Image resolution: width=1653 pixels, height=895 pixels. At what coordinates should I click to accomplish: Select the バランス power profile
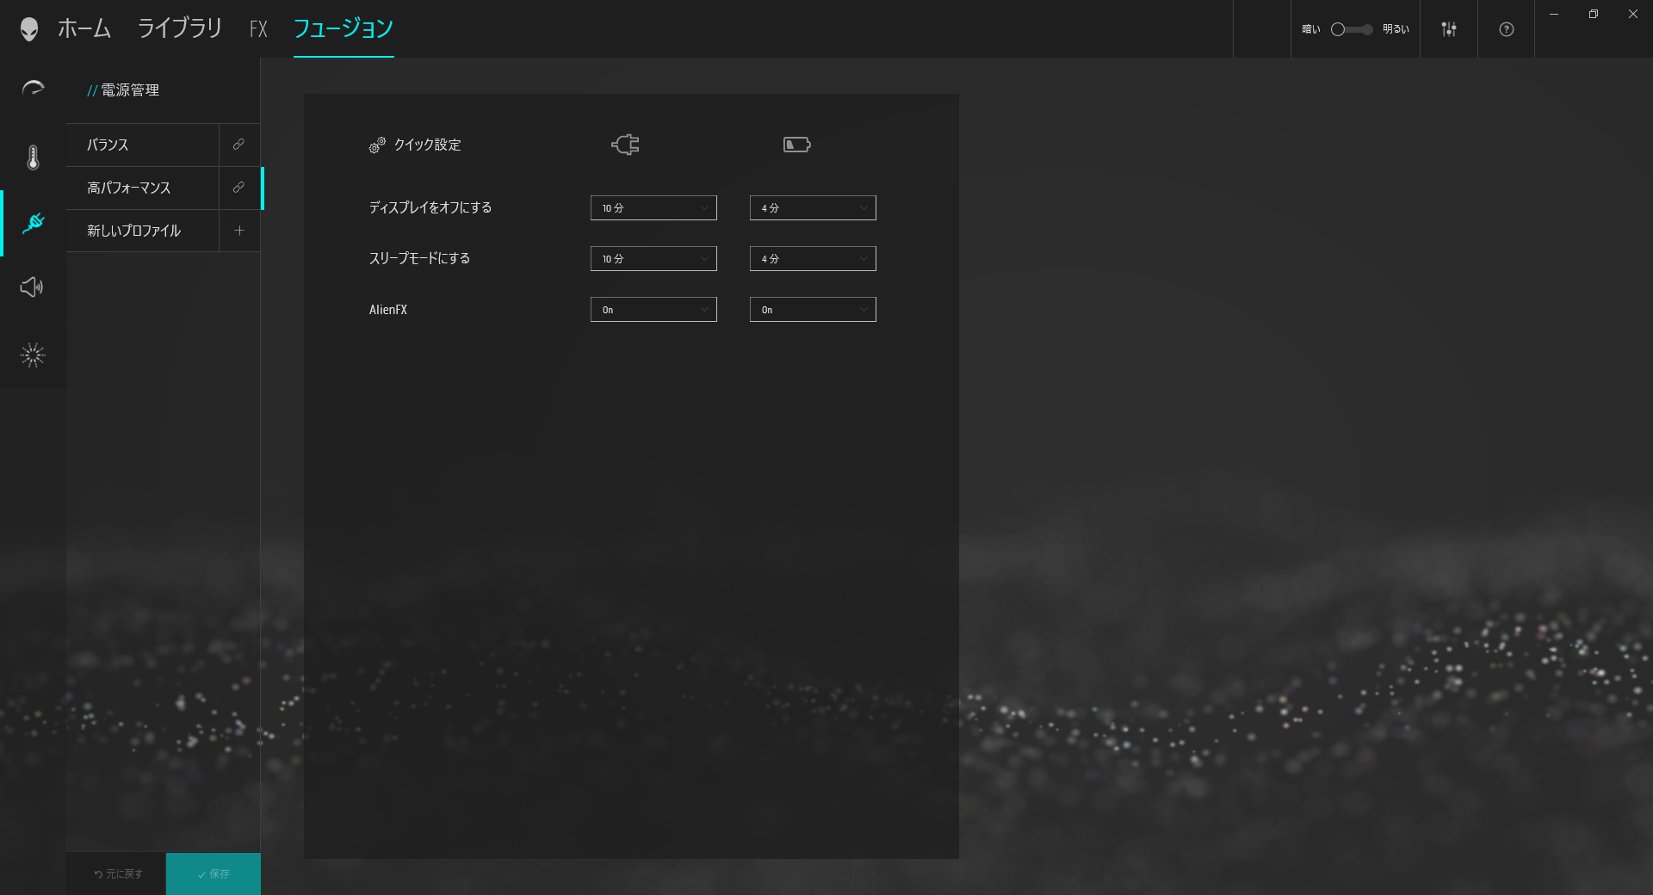coord(143,145)
